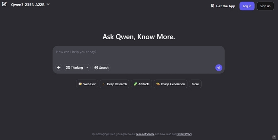Select the Deep Research shortcut
The height and width of the screenshot is (140, 278).
[115, 84]
